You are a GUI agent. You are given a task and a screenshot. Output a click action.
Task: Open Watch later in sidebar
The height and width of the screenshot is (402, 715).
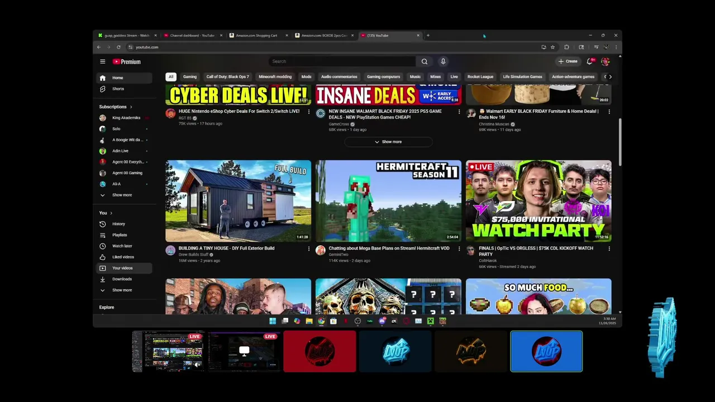(123, 246)
